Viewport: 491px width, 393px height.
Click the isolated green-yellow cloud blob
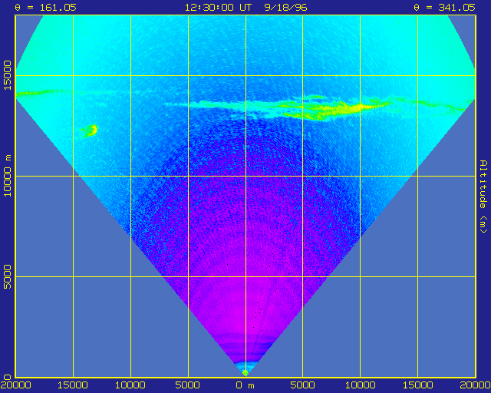(90, 130)
